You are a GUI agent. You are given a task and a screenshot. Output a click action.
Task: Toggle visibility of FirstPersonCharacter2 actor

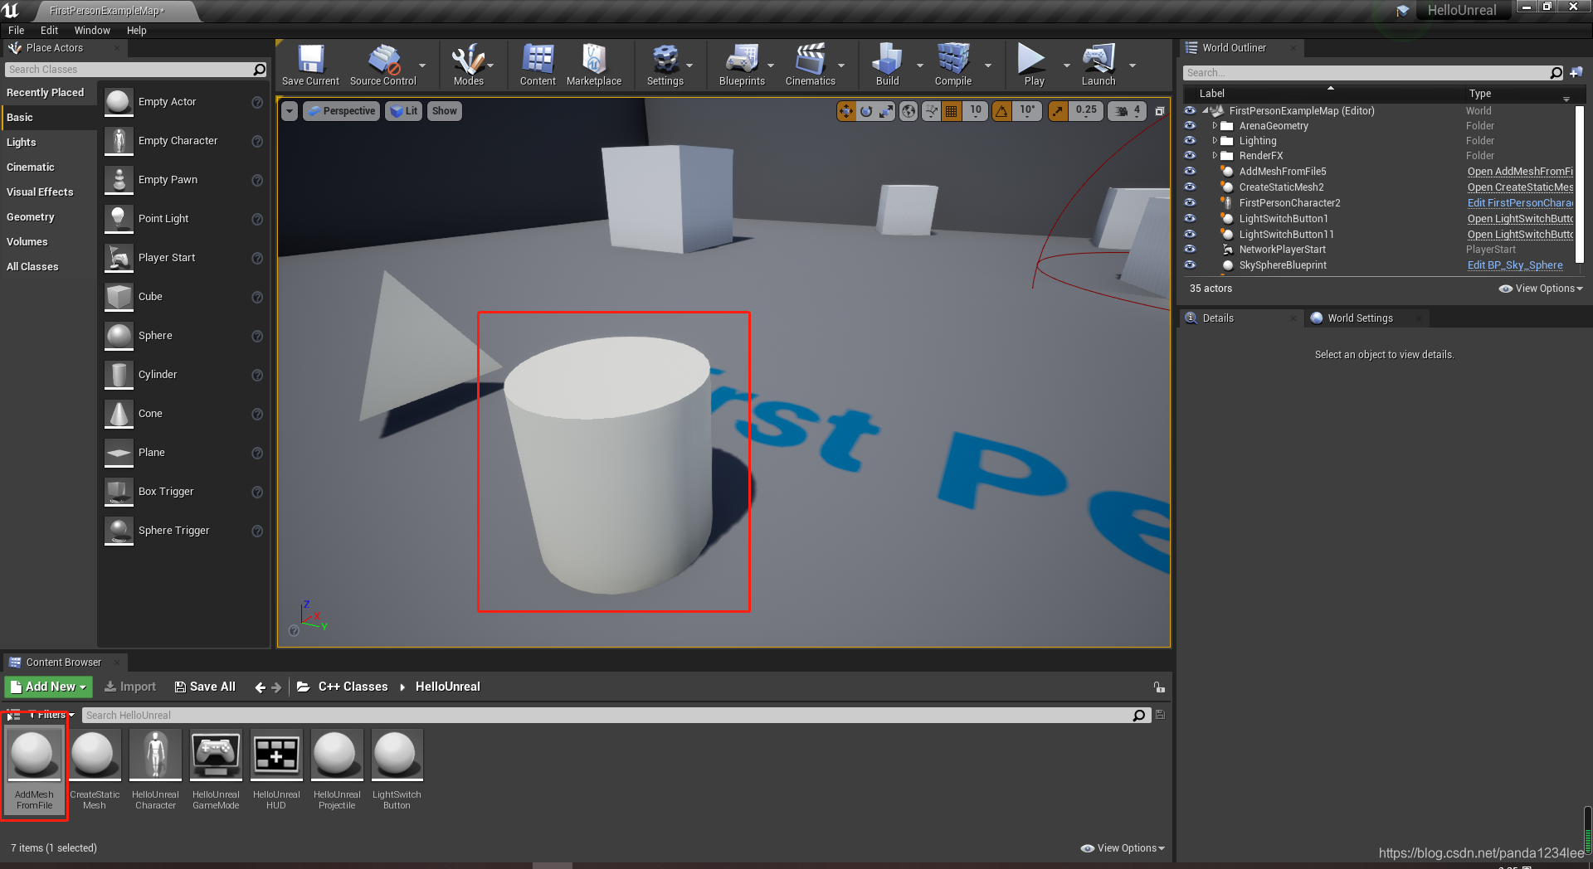(1190, 203)
